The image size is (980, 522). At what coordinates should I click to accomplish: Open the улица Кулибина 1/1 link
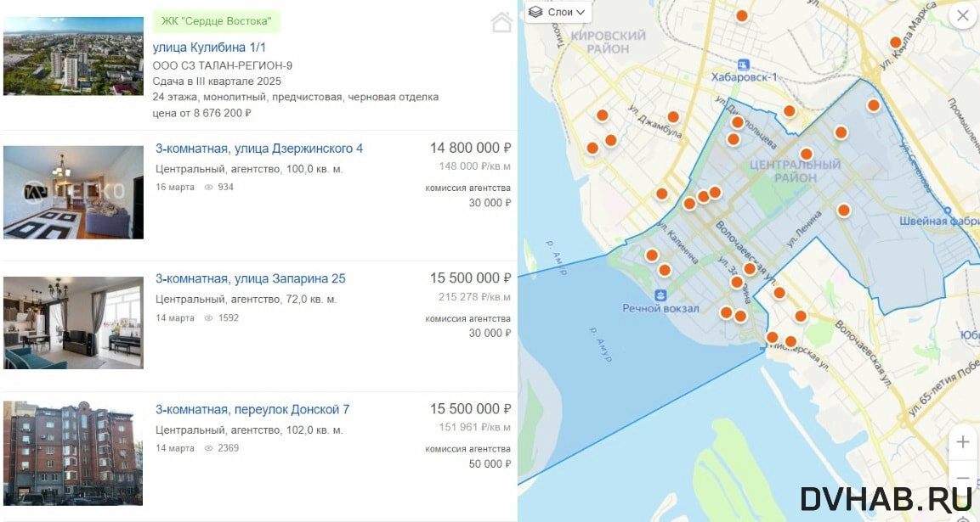pos(209,48)
